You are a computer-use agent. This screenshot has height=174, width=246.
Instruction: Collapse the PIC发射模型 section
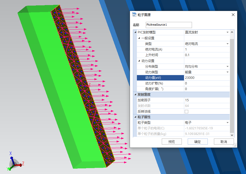135,32
